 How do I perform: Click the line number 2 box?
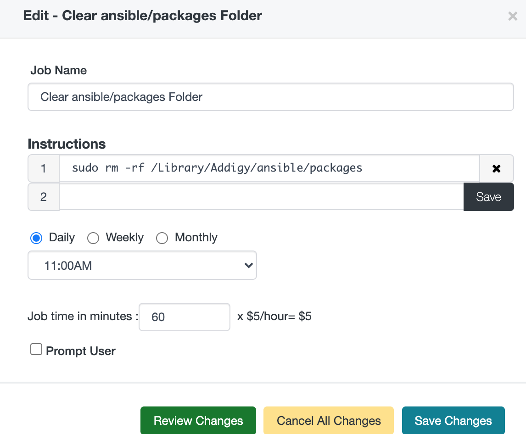tap(44, 197)
